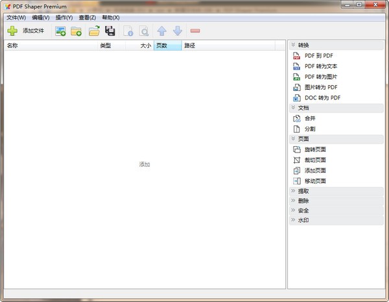Click the move down arrow icon

(177, 31)
